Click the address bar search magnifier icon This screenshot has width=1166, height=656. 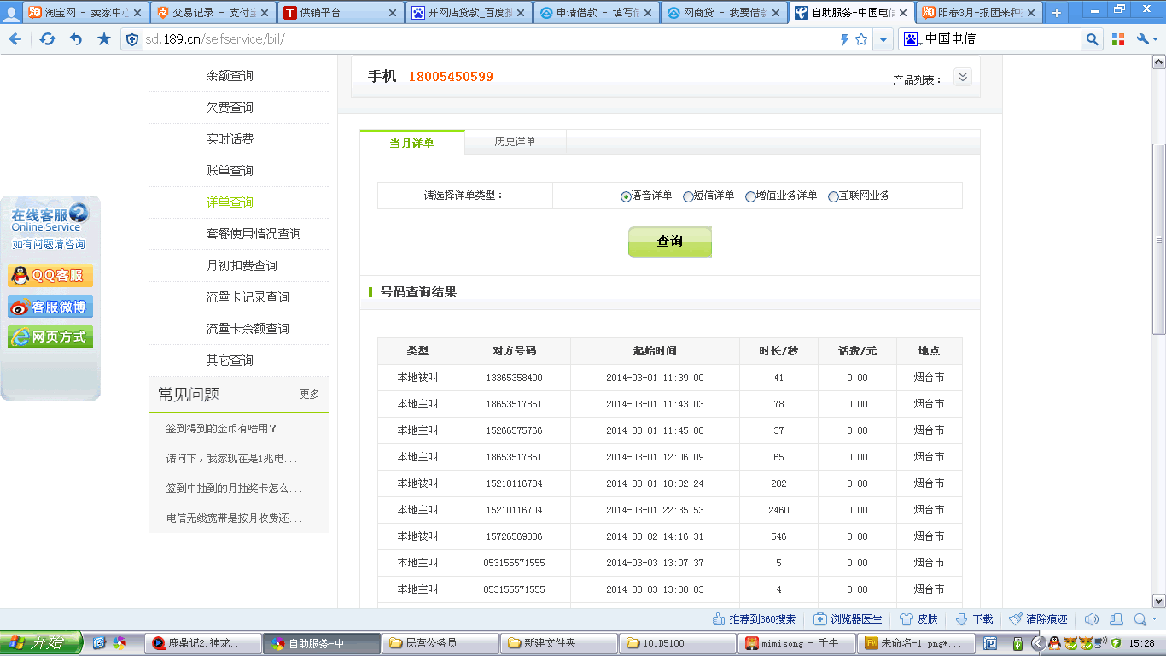(x=1092, y=39)
